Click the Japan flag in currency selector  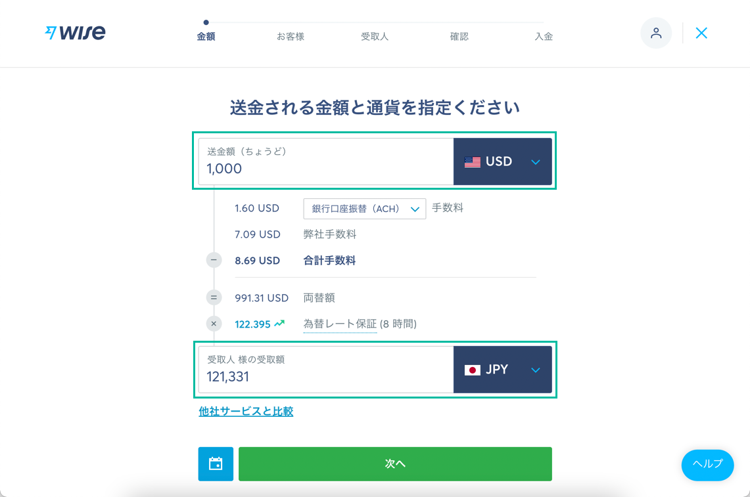coord(472,370)
